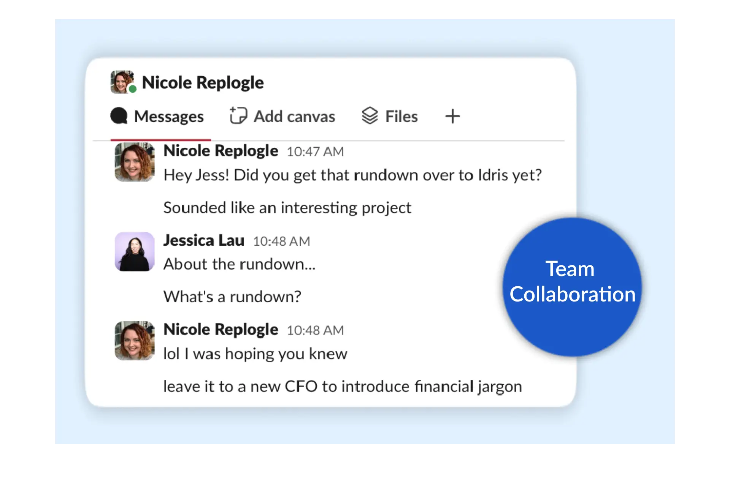The width and height of the screenshot is (730, 486).
Task: Toggle presence by clicking the online status dot
Action: tap(133, 90)
